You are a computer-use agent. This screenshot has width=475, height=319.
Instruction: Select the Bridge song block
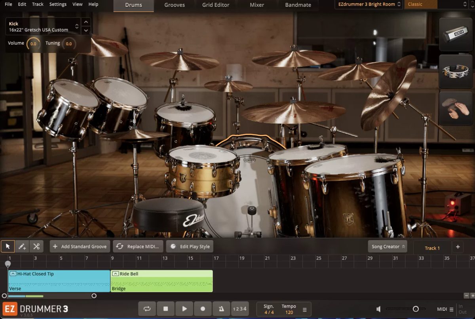161,281
